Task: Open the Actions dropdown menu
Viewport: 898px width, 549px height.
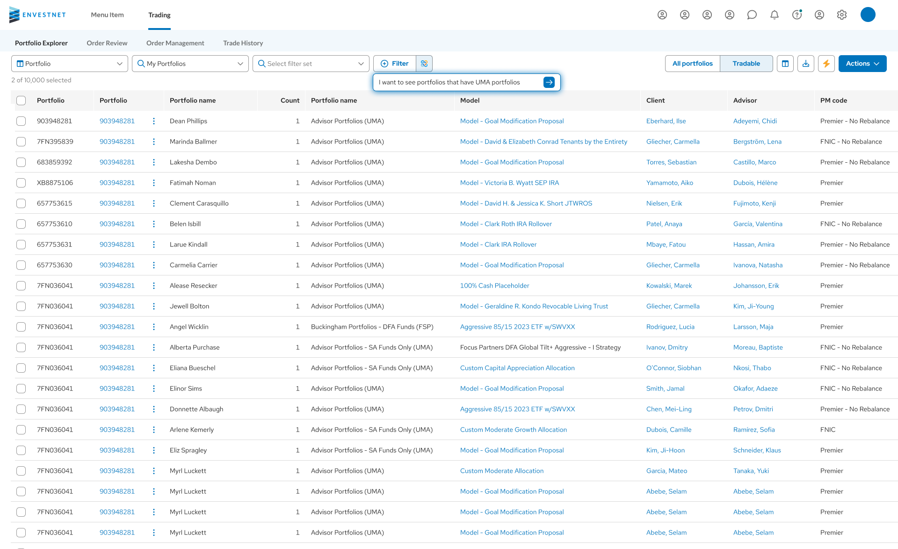Action: pyautogui.click(x=862, y=64)
